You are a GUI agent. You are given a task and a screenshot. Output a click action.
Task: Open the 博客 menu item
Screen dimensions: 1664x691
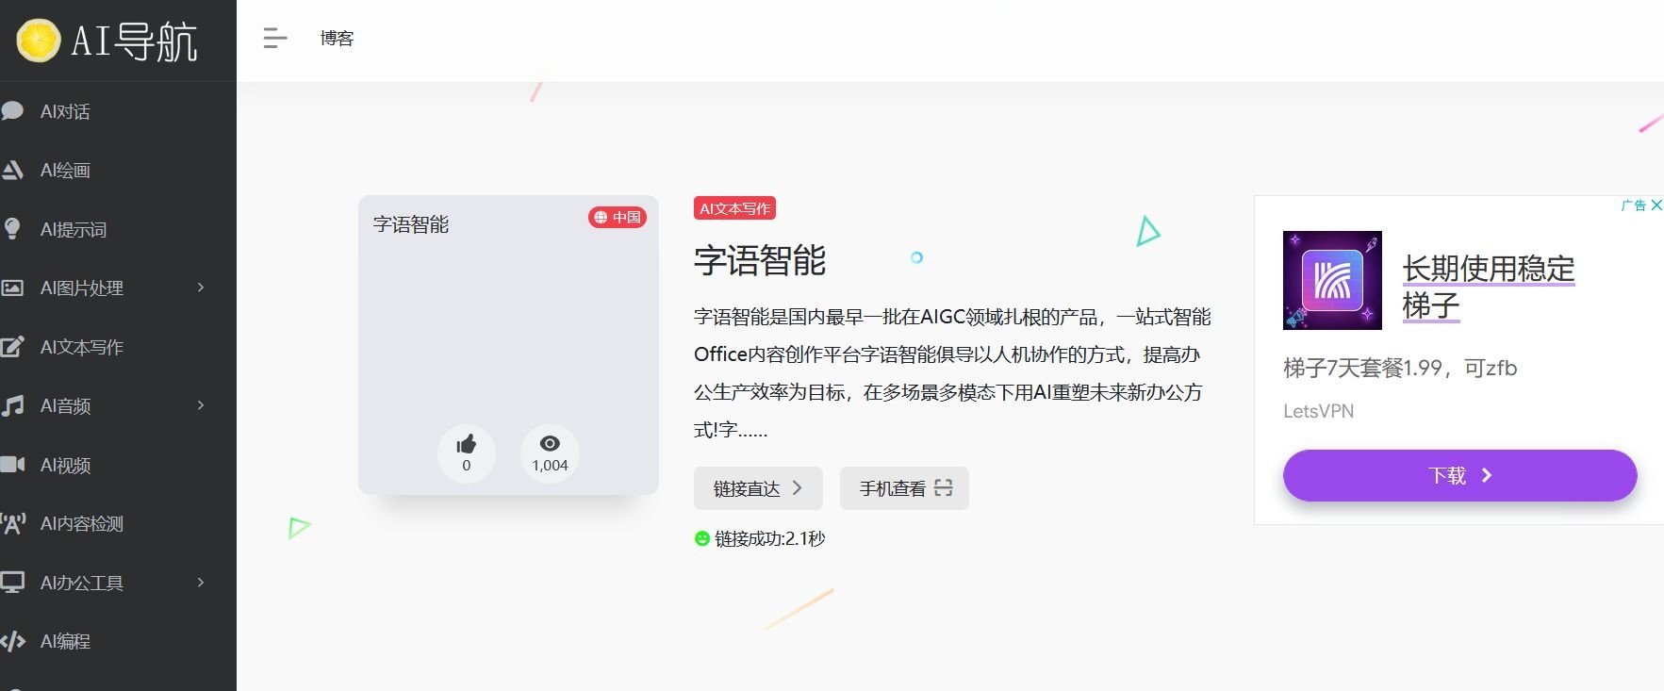click(x=337, y=39)
